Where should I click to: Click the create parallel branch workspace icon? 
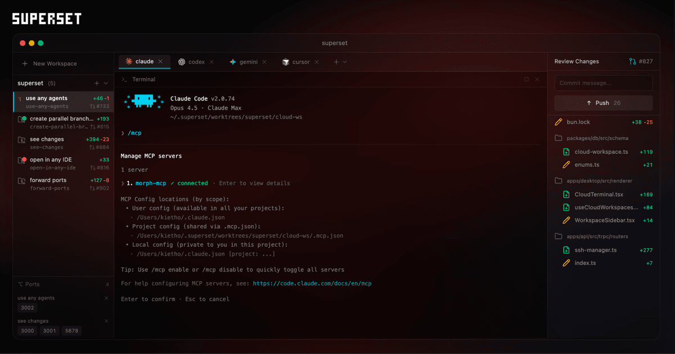pyautogui.click(x=22, y=119)
